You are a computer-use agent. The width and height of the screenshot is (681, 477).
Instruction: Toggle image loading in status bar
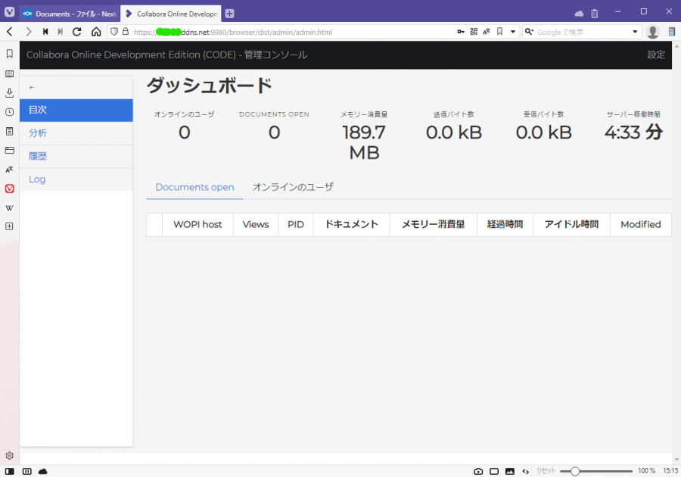click(509, 471)
